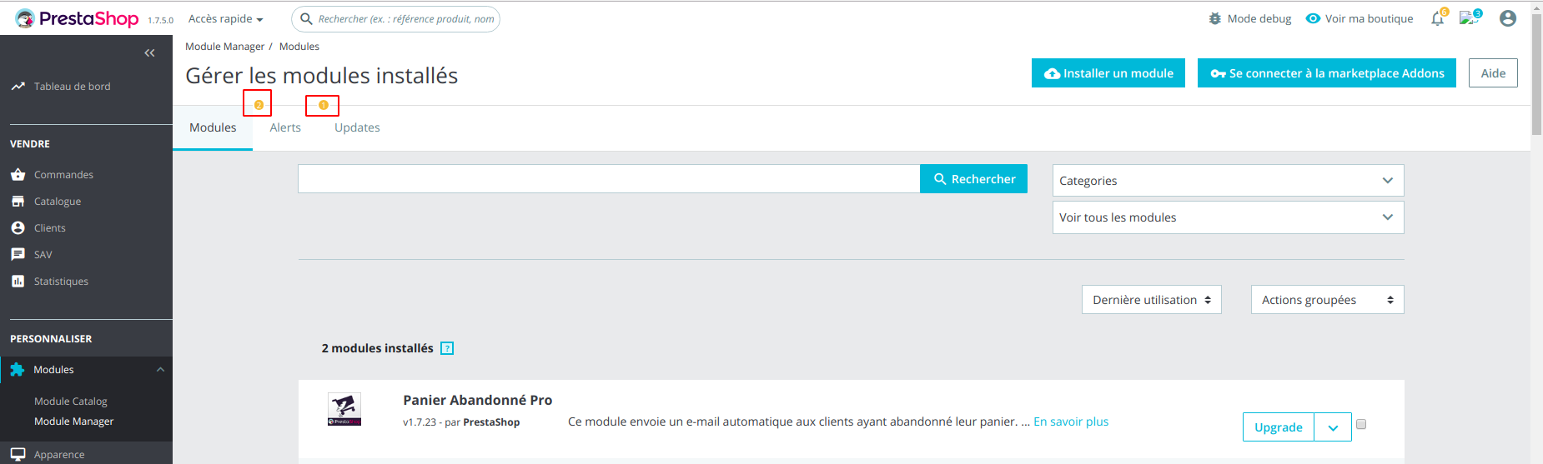Click the Tableau de bord trend icon
This screenshot has width=1543, height=464.
tap(18, 86)
